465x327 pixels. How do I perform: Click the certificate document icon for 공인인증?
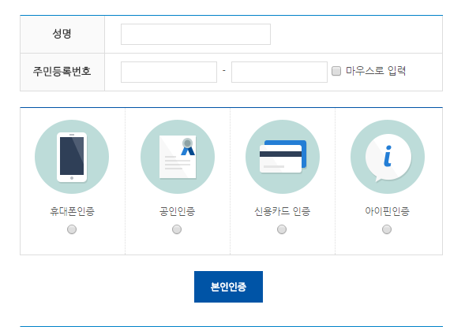tap(178, 157)
